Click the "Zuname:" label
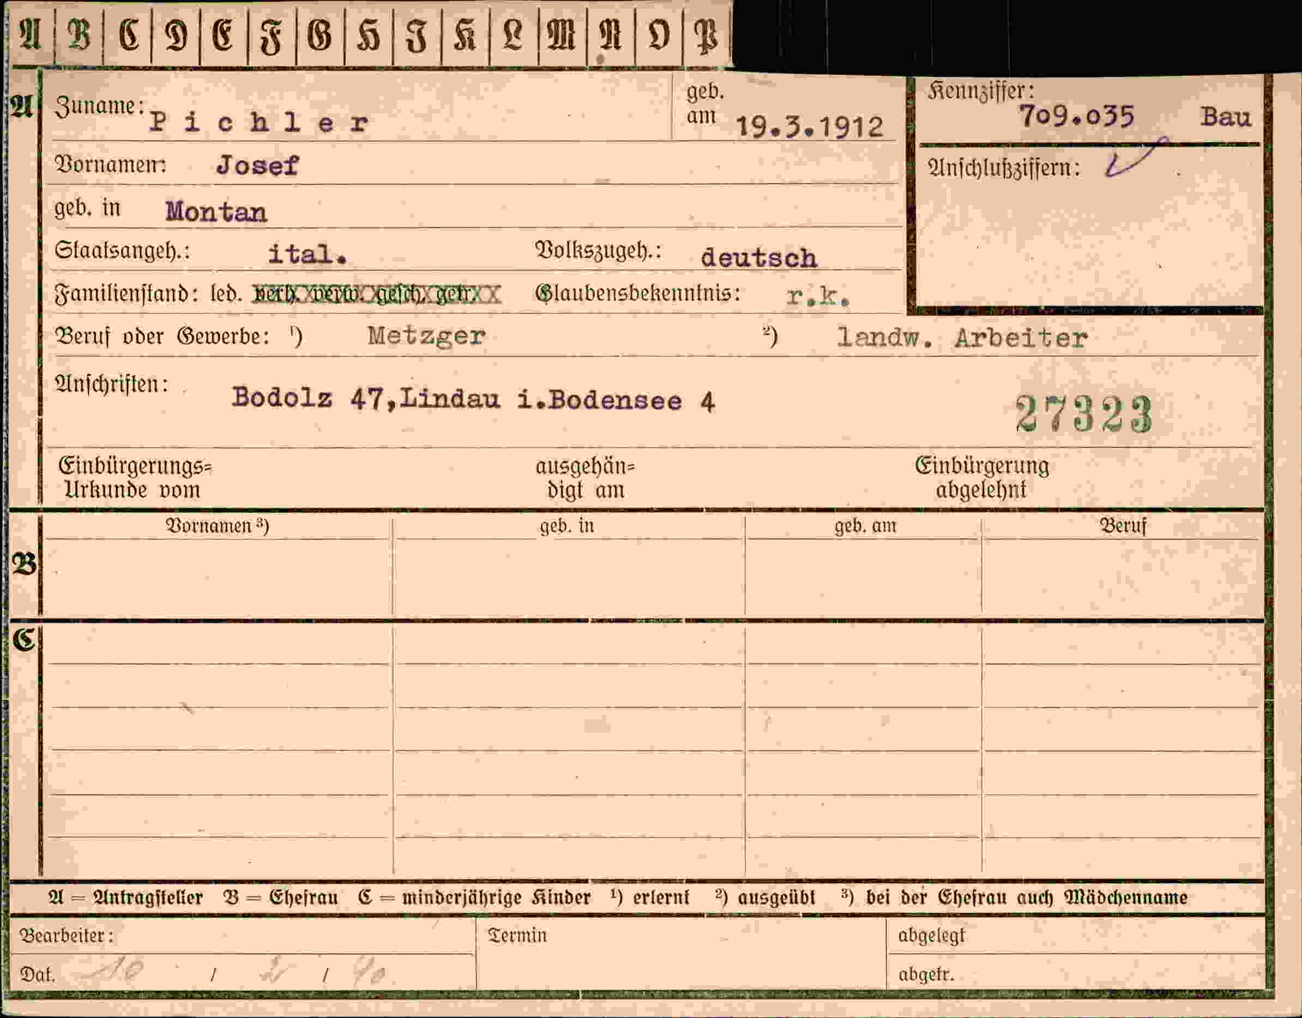 tap(100, 106)
